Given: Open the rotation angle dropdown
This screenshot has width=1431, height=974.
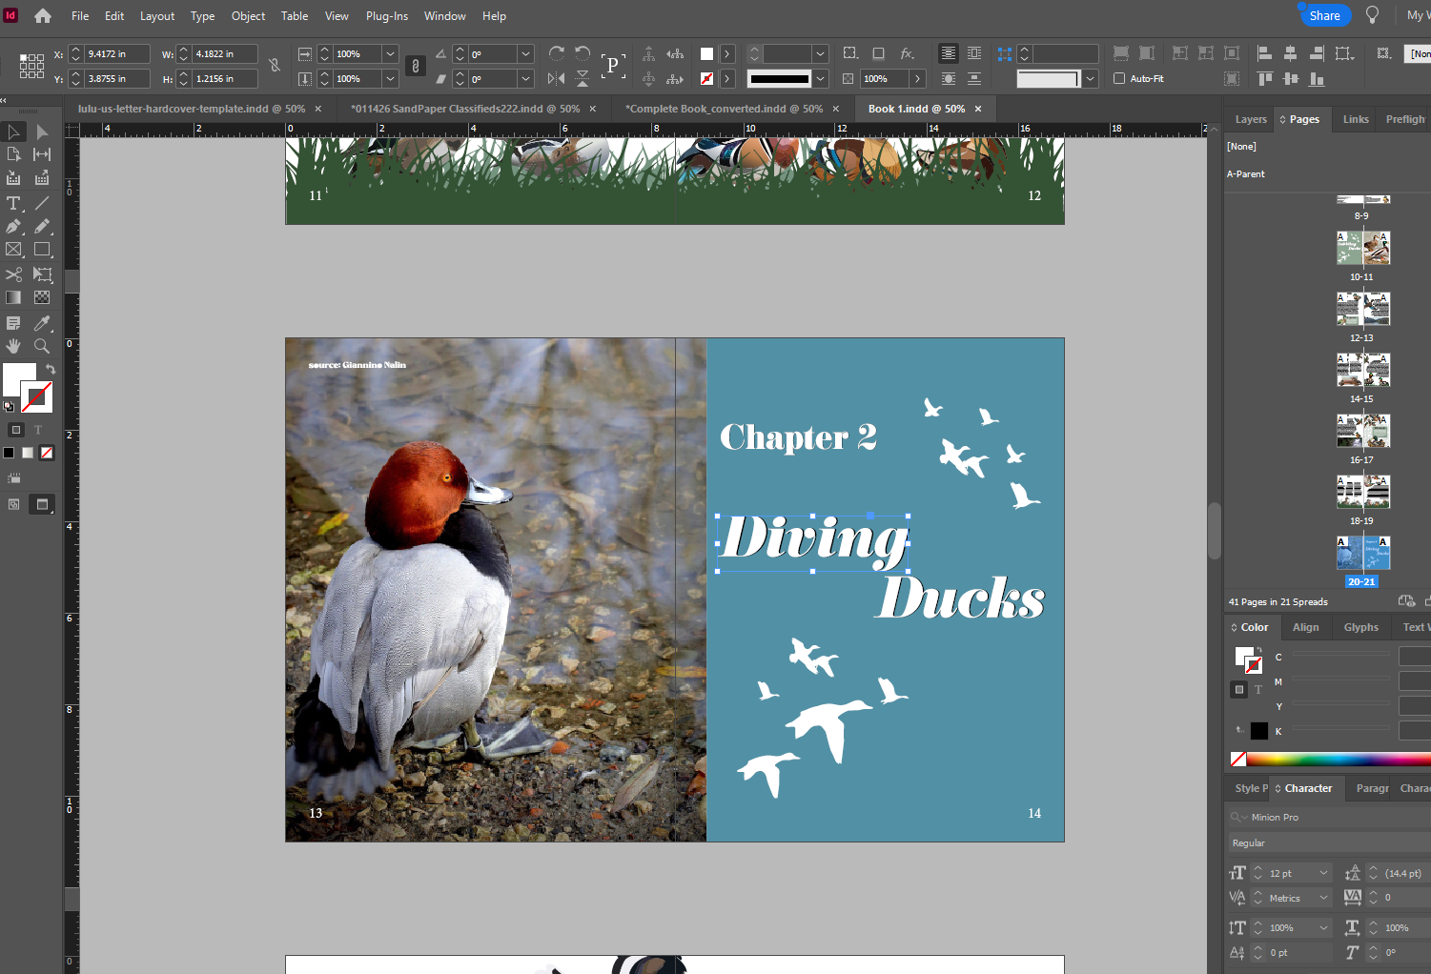Looking at the screenshot, I should pos(525,53).
